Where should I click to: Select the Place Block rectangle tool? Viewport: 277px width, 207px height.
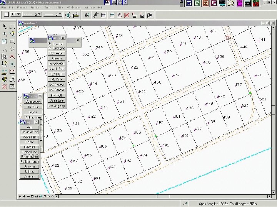12,41
